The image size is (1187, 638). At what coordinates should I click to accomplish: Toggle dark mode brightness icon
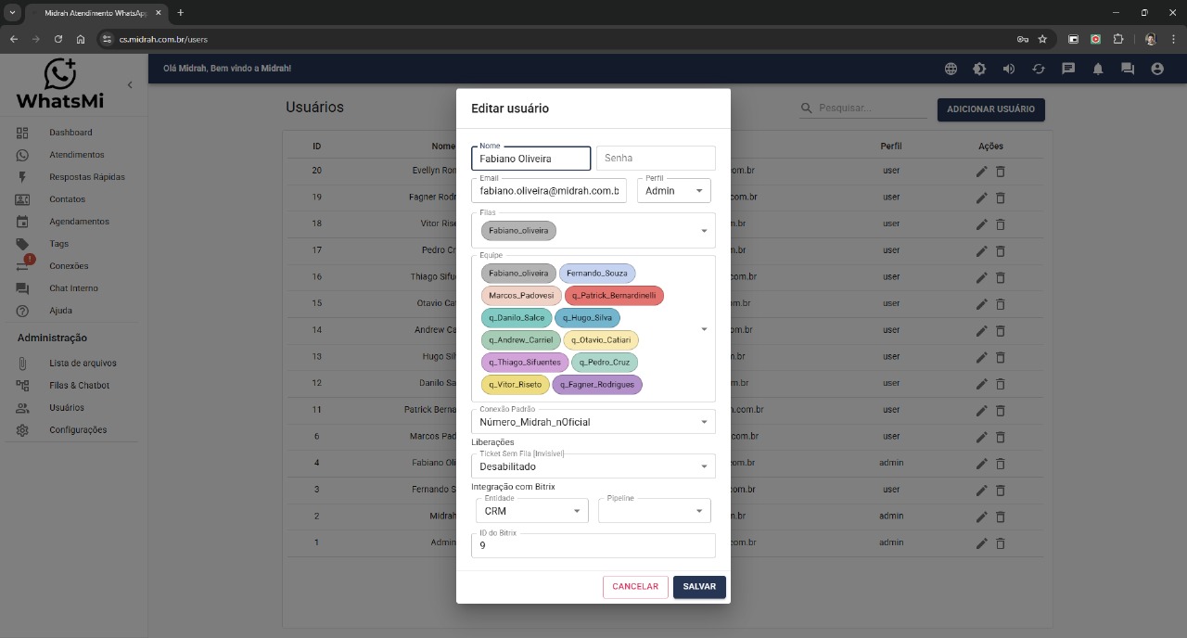(979, 69)
